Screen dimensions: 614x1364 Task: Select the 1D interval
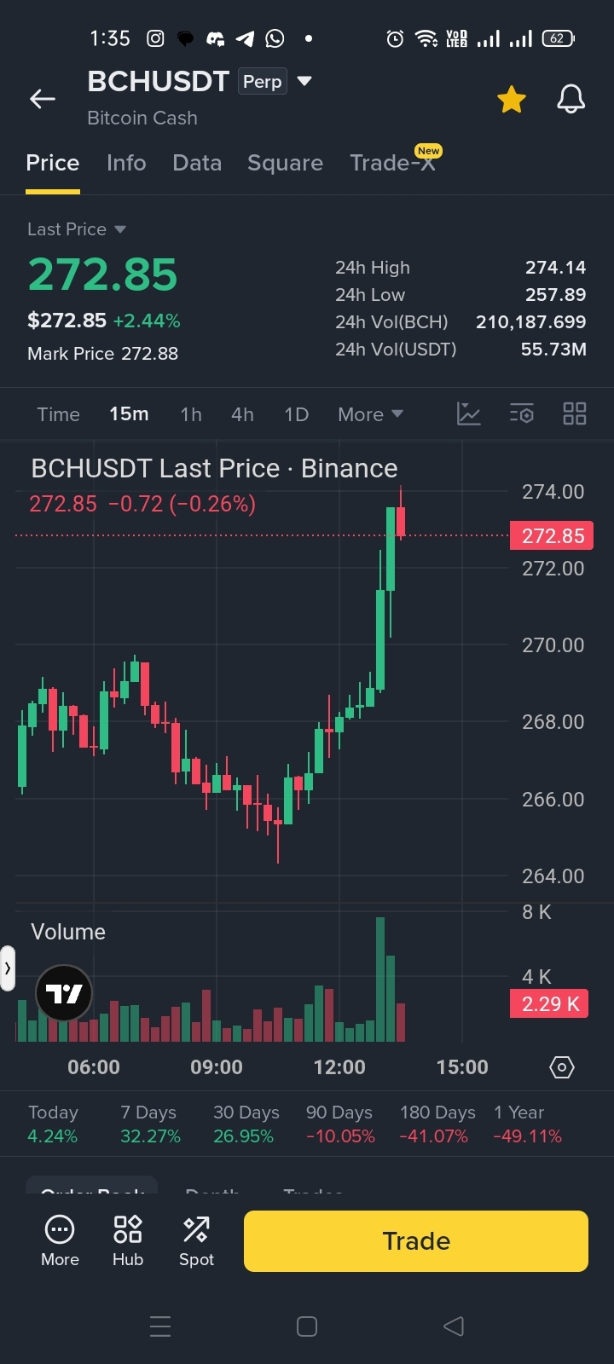296,414
